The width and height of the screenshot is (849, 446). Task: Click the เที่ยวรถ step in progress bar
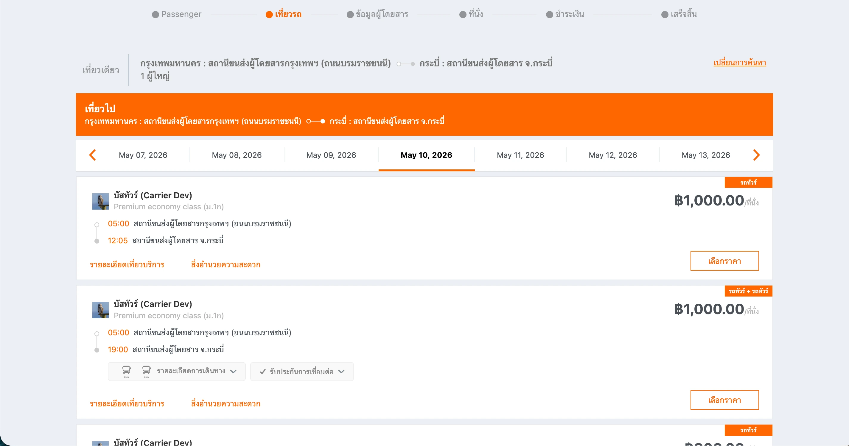click(x=284, y=14)
